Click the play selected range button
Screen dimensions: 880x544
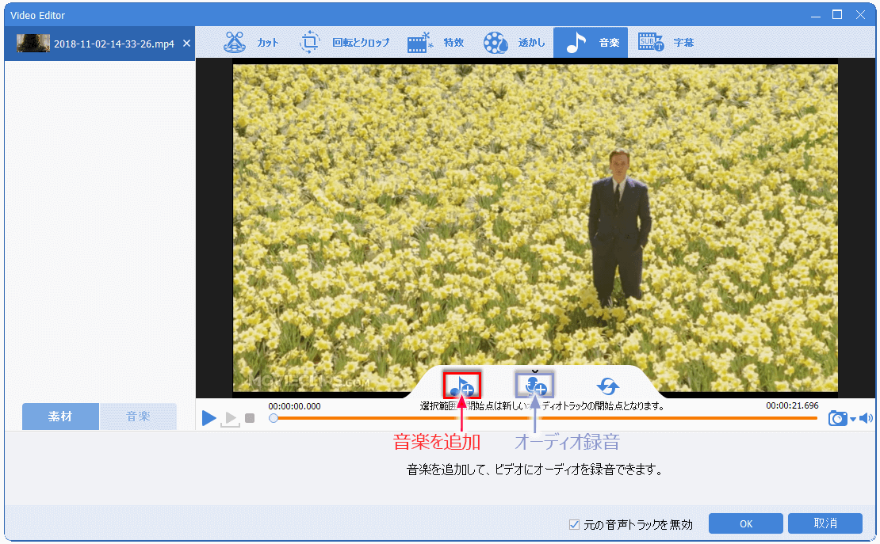tap(230, 418)
